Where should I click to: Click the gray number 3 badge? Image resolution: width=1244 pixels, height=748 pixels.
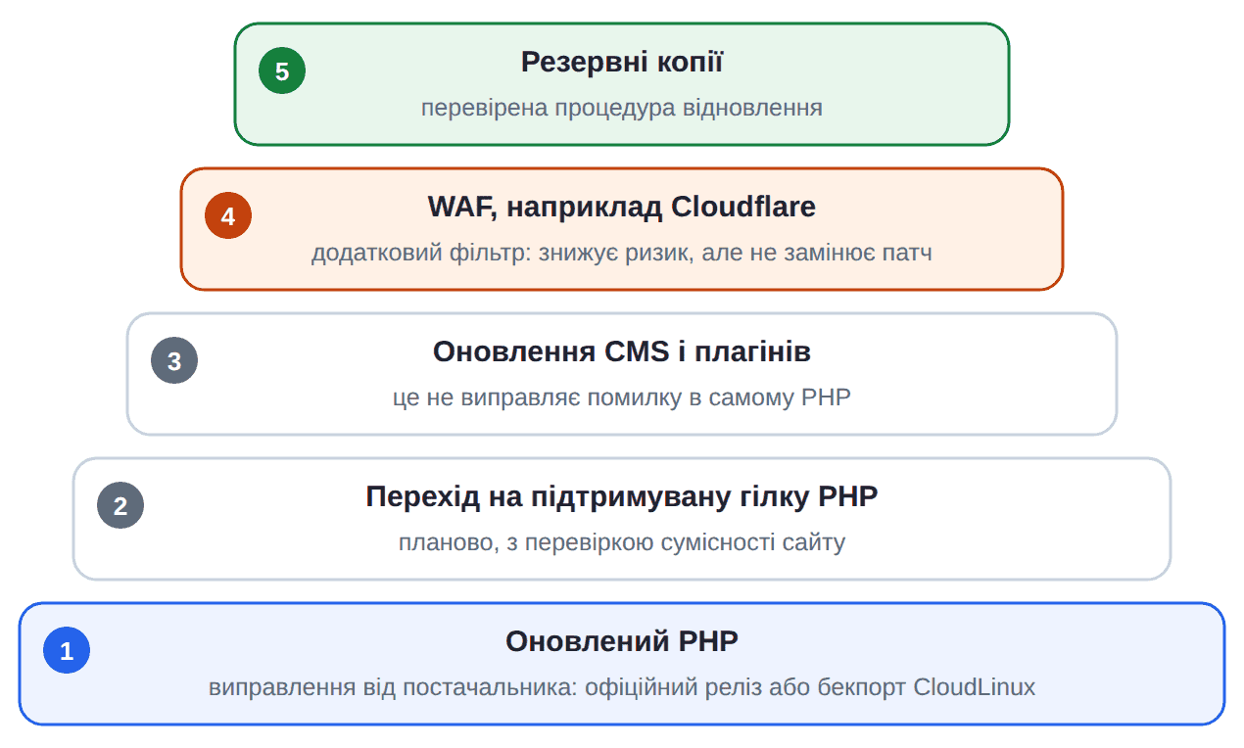coord(174,361)
